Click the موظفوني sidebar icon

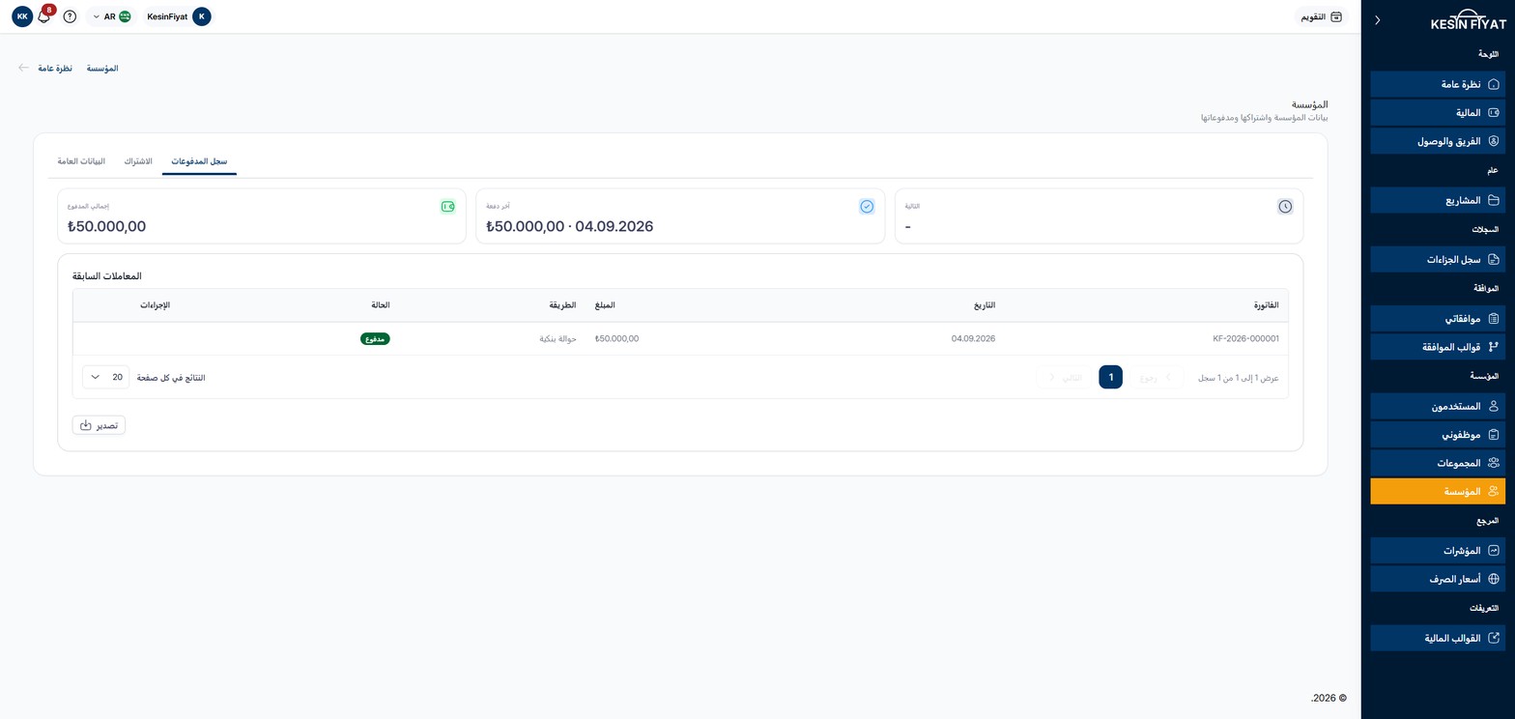point(1493,434)
